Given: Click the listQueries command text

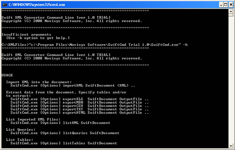Looking at the screenshot, I should pyautogui.click(x=75, y=133).
